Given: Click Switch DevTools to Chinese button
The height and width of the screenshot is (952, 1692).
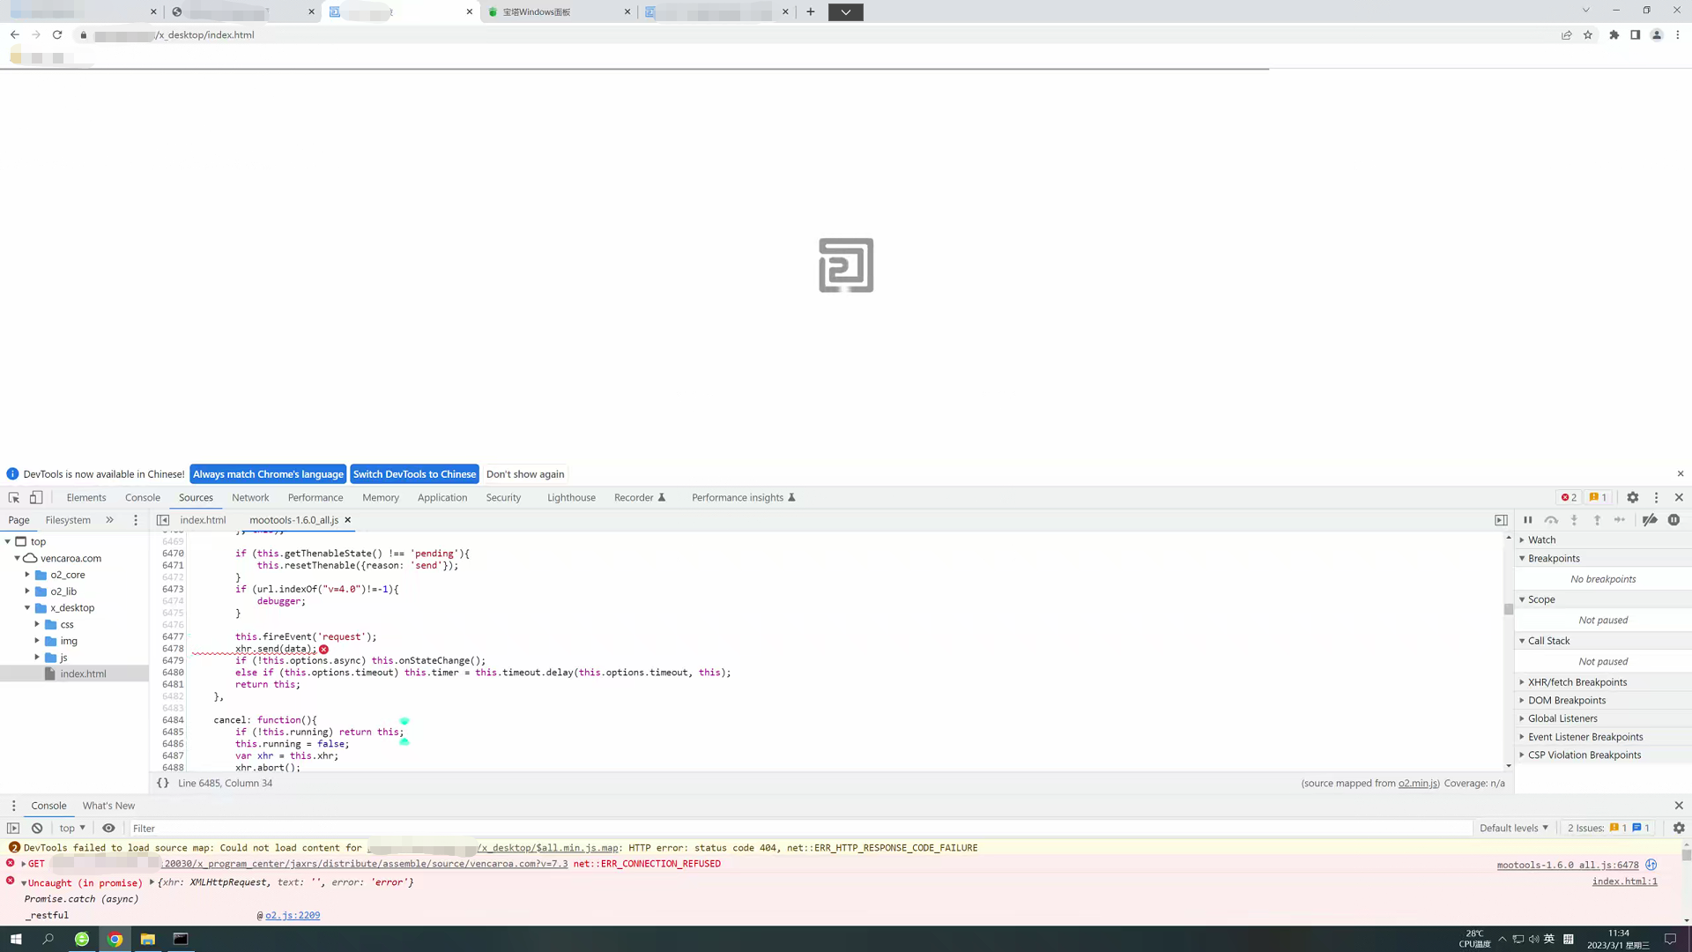Looking at the screenshot, I should point(414,474).
